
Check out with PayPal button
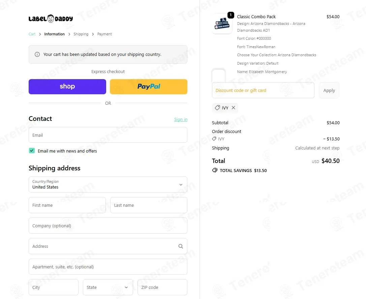point(149,87)
